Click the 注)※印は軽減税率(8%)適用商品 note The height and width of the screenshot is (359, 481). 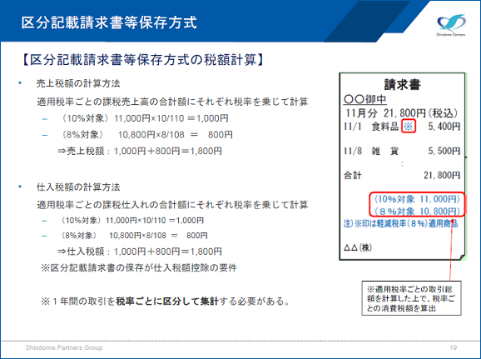[400, 223]
